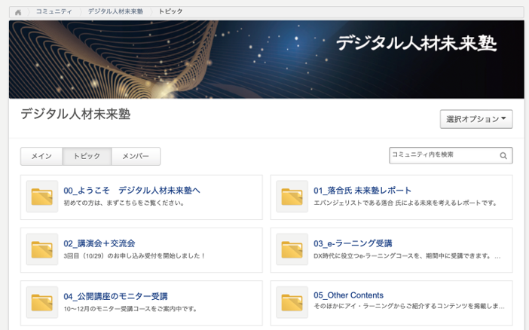Image resolution: width=529 pixels, height=330 pixels.
Task: Click the home icon in breadcrumb
Action: [x=18, y=12]
